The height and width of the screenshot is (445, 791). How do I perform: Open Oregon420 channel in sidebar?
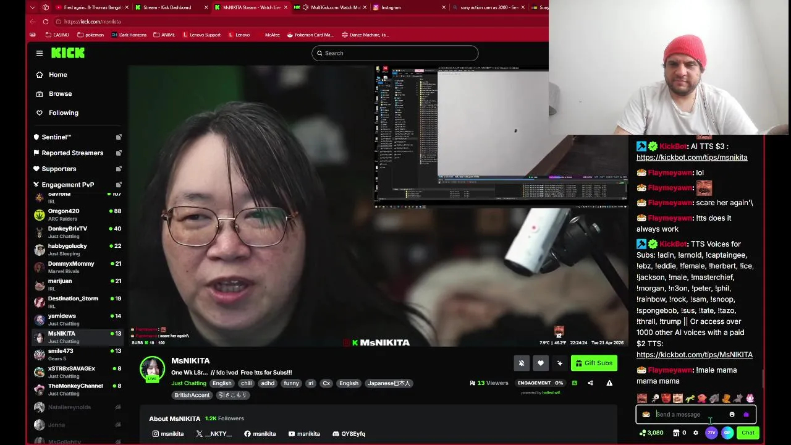click(x=77, y=214)
